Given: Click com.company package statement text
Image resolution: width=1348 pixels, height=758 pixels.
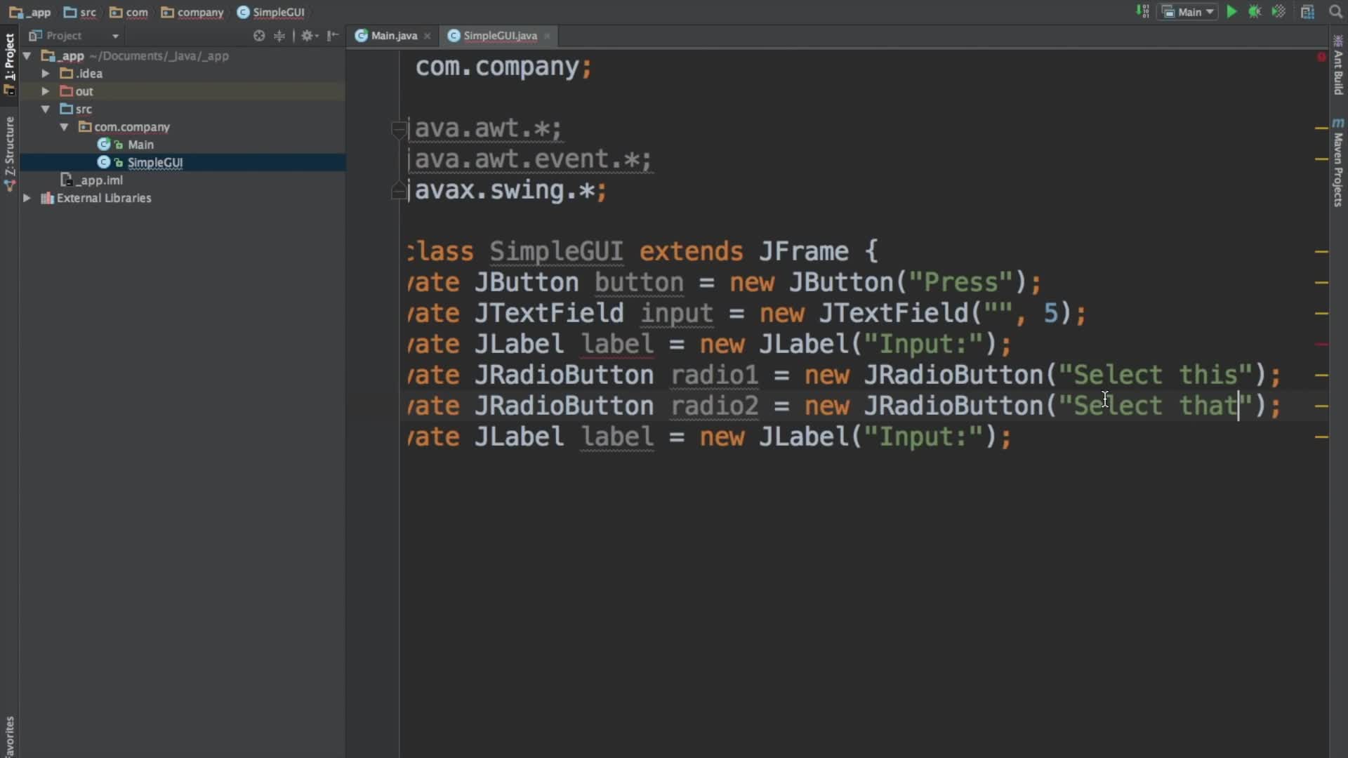Looking at the screenshot, I should click(503, 67).
